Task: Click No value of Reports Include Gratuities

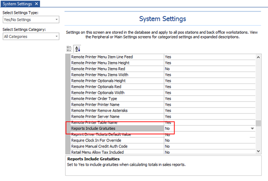Action: pyautogui.click(x=167, y=129)
